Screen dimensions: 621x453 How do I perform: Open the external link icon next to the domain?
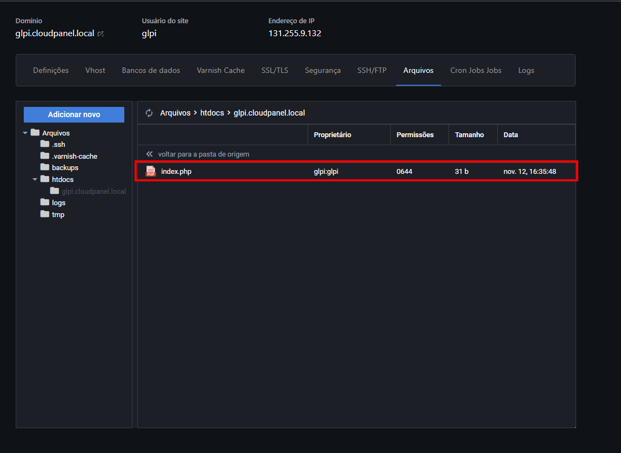pos(101,34)
